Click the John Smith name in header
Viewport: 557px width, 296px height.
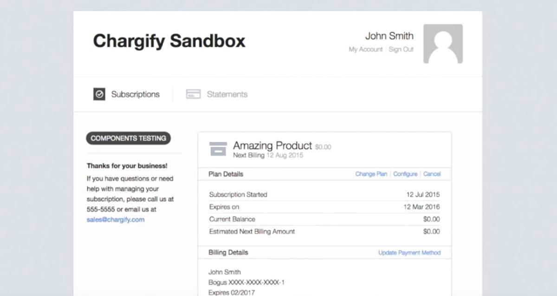tap(389, 36)
